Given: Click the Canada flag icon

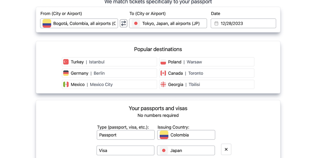Looking at the screenshot, I should point(163,73).
